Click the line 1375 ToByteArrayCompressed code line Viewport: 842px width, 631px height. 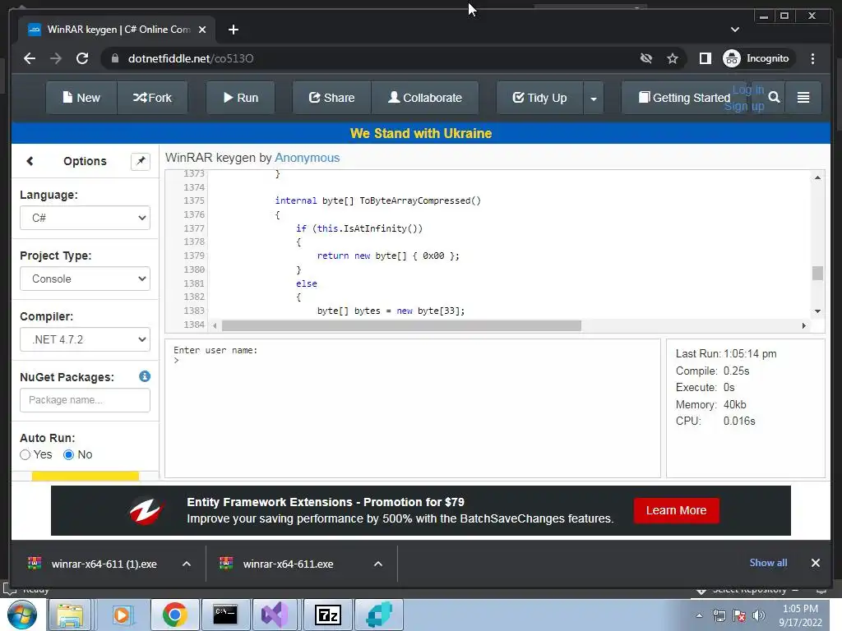click(377, 200)
